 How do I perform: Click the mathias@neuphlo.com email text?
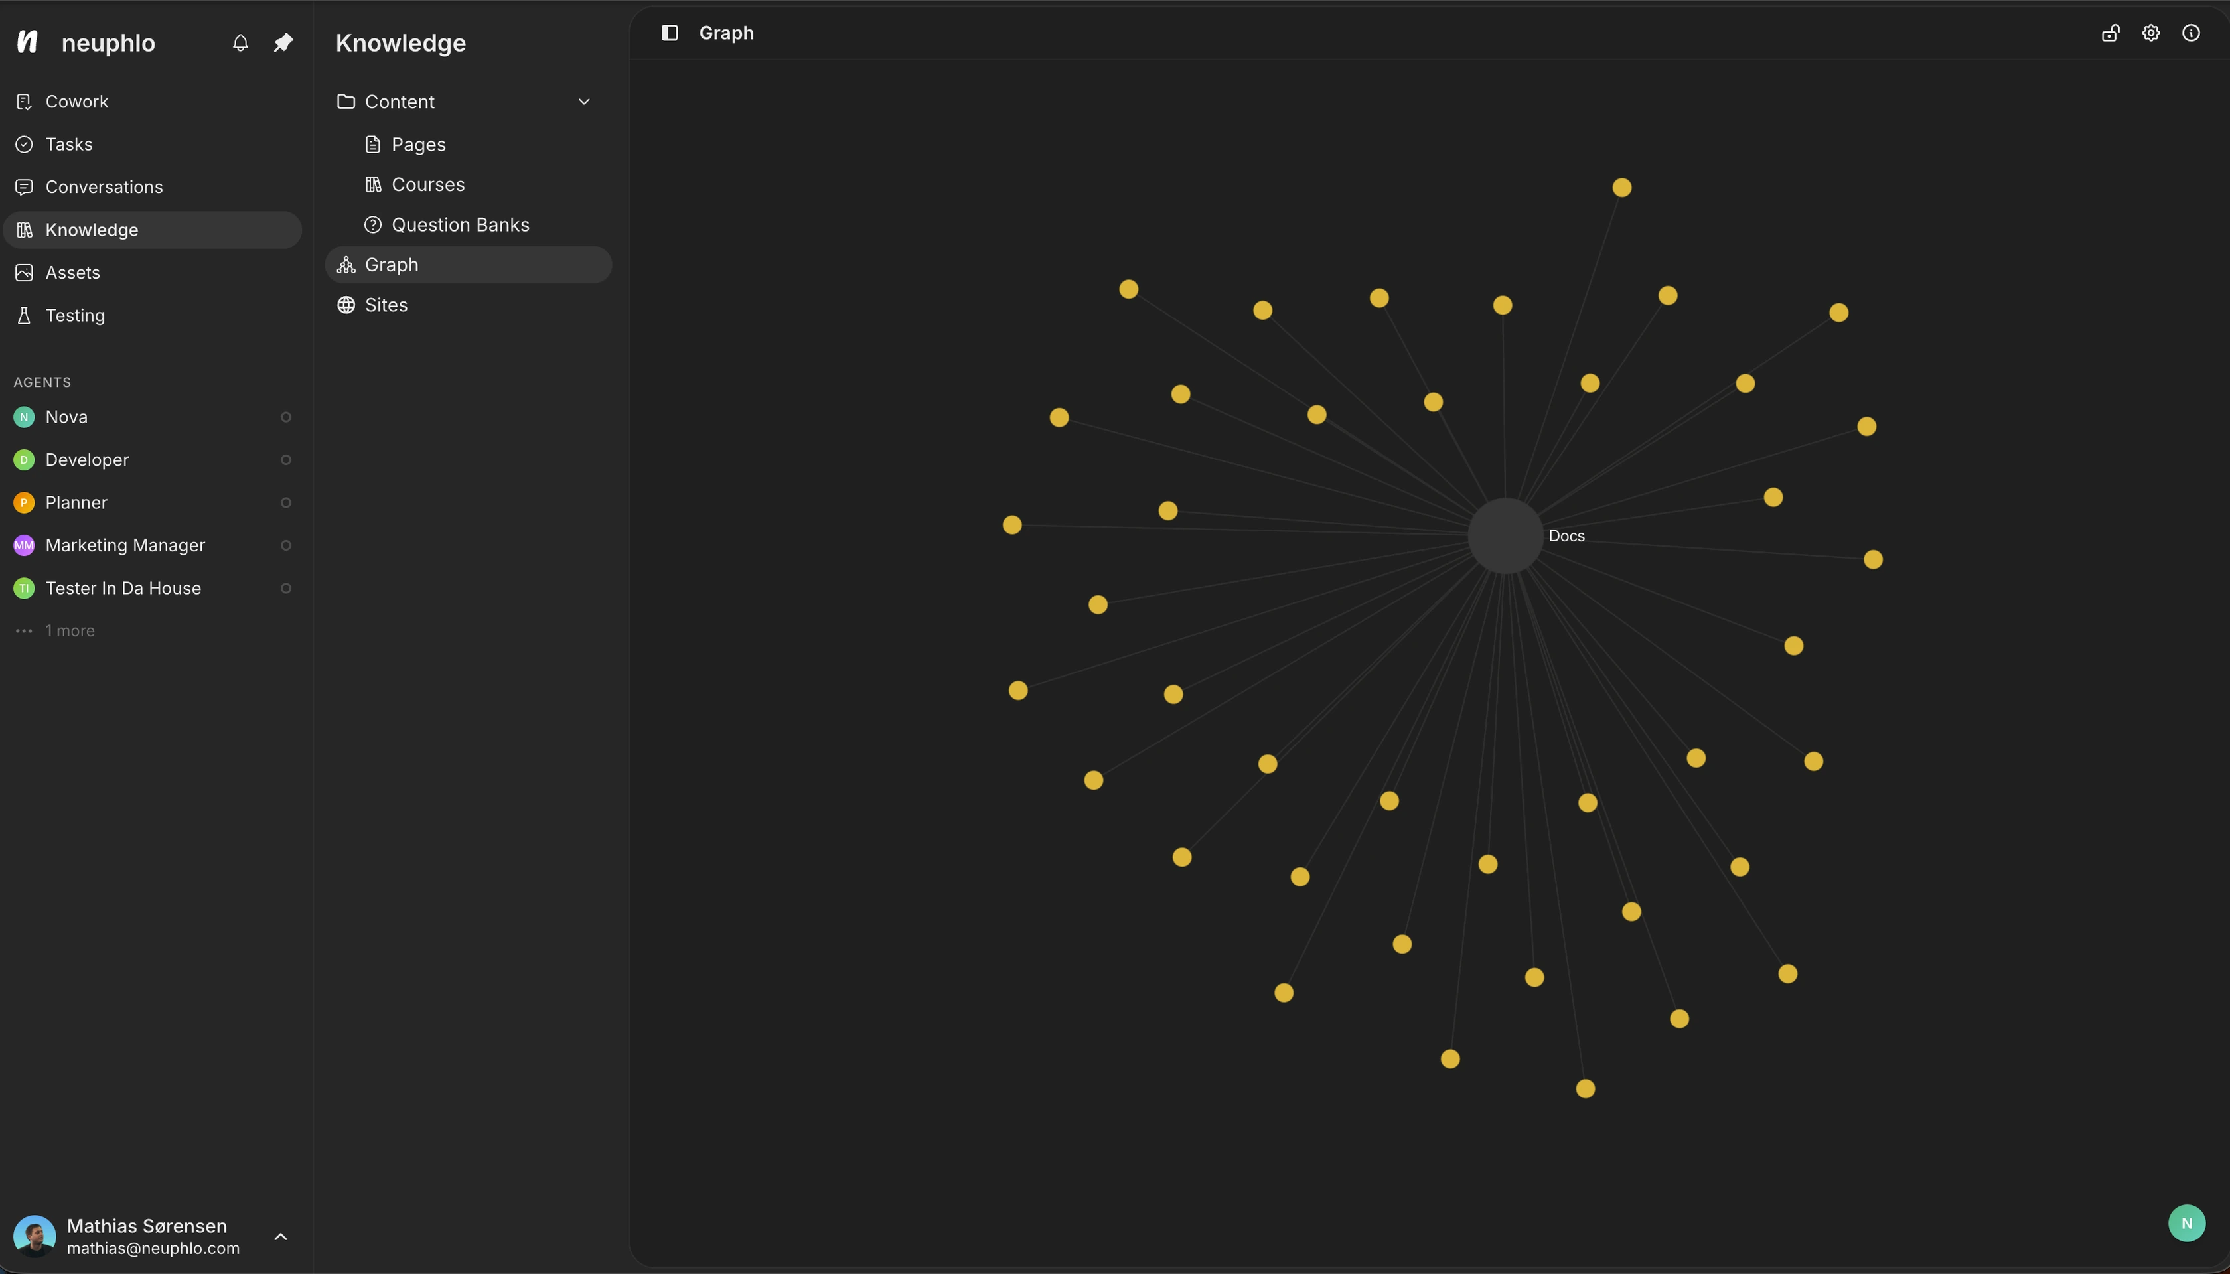[x=153, y=1249]
